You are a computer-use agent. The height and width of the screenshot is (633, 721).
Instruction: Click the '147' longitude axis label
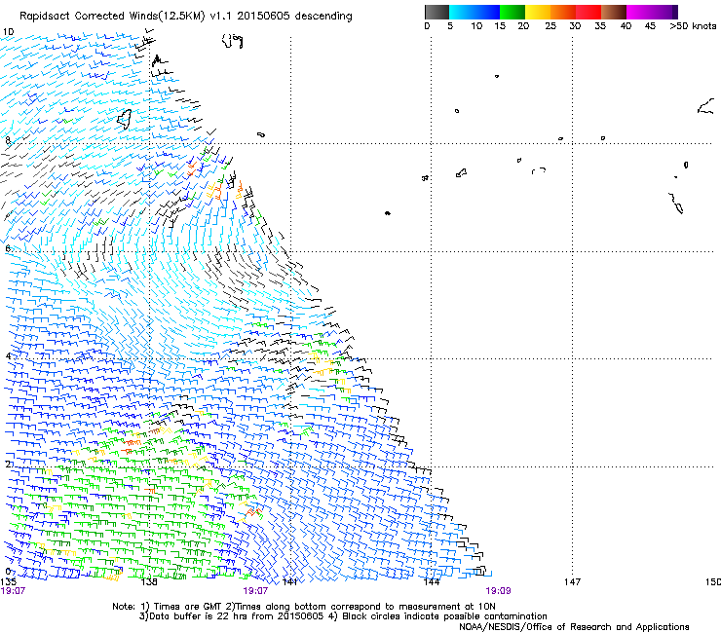[x=573, y=581]
